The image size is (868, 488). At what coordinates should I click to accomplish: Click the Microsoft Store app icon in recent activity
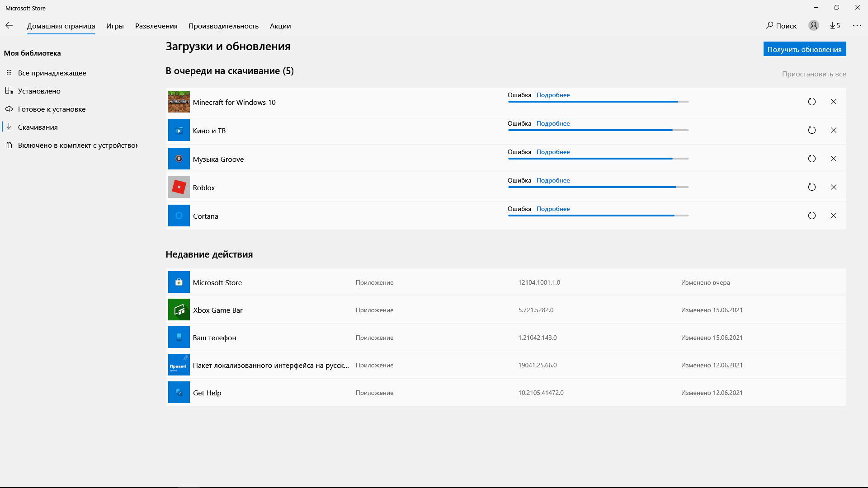coord(179,282)
